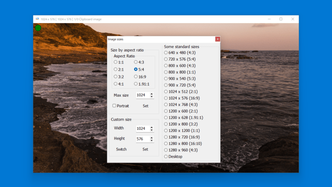Click Set beside the Portrait checkbox
This screenshot has height=187, width=332.
tap(146, 106)
